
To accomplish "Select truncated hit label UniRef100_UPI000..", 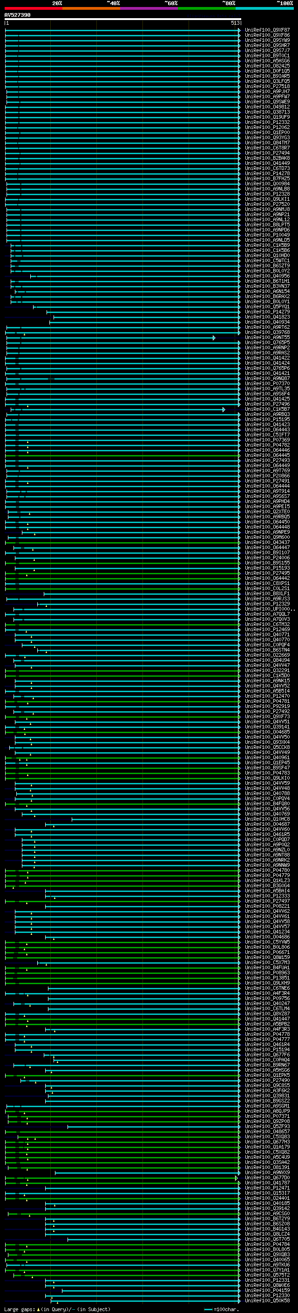I will [270, 609].
